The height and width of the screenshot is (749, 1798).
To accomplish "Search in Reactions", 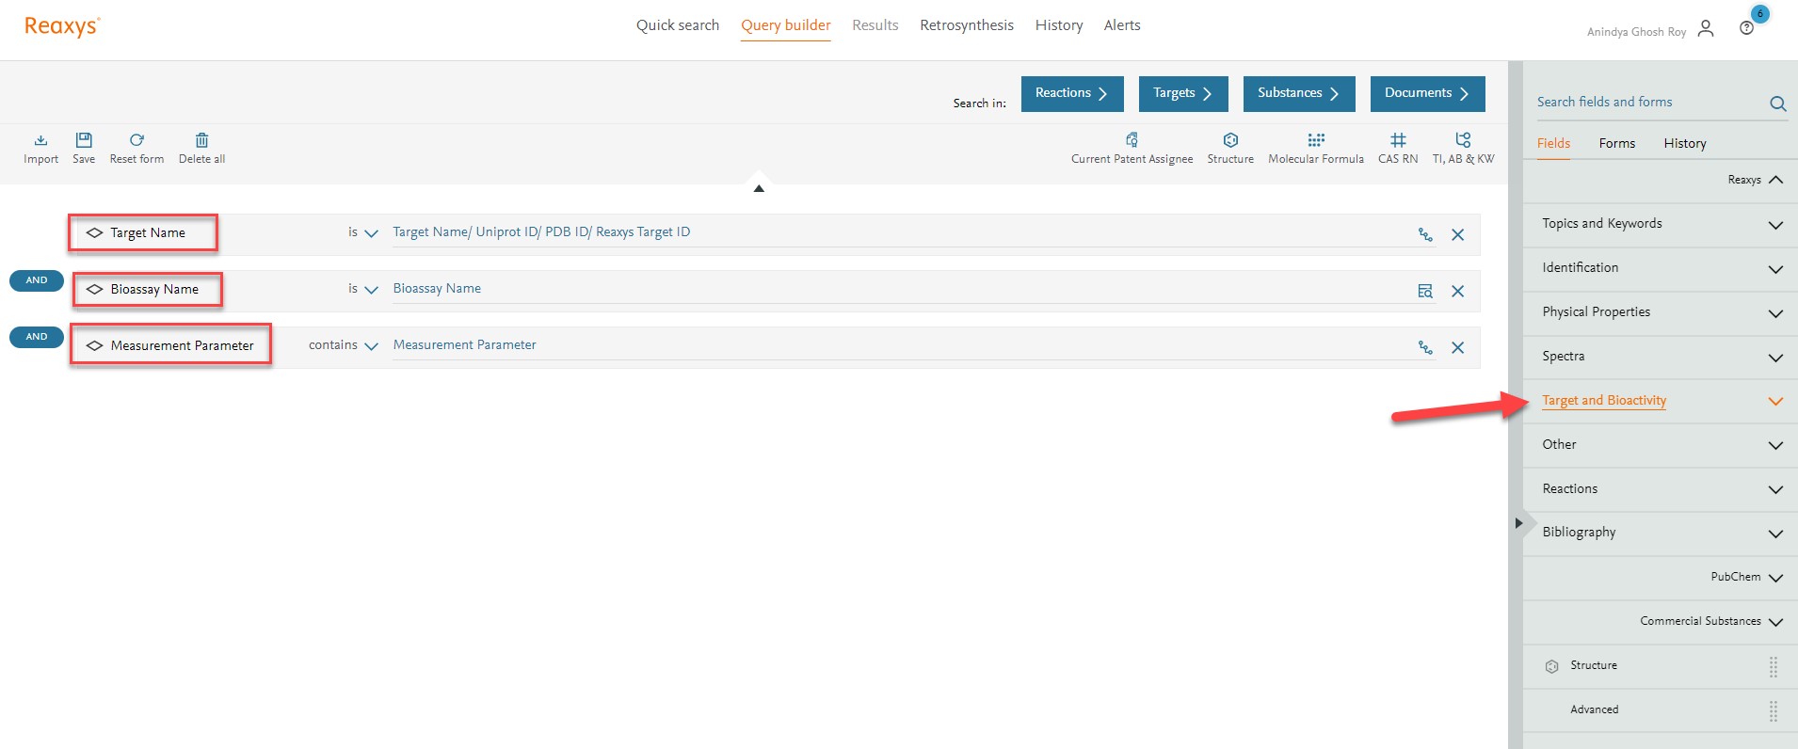I will [1071, 93].
